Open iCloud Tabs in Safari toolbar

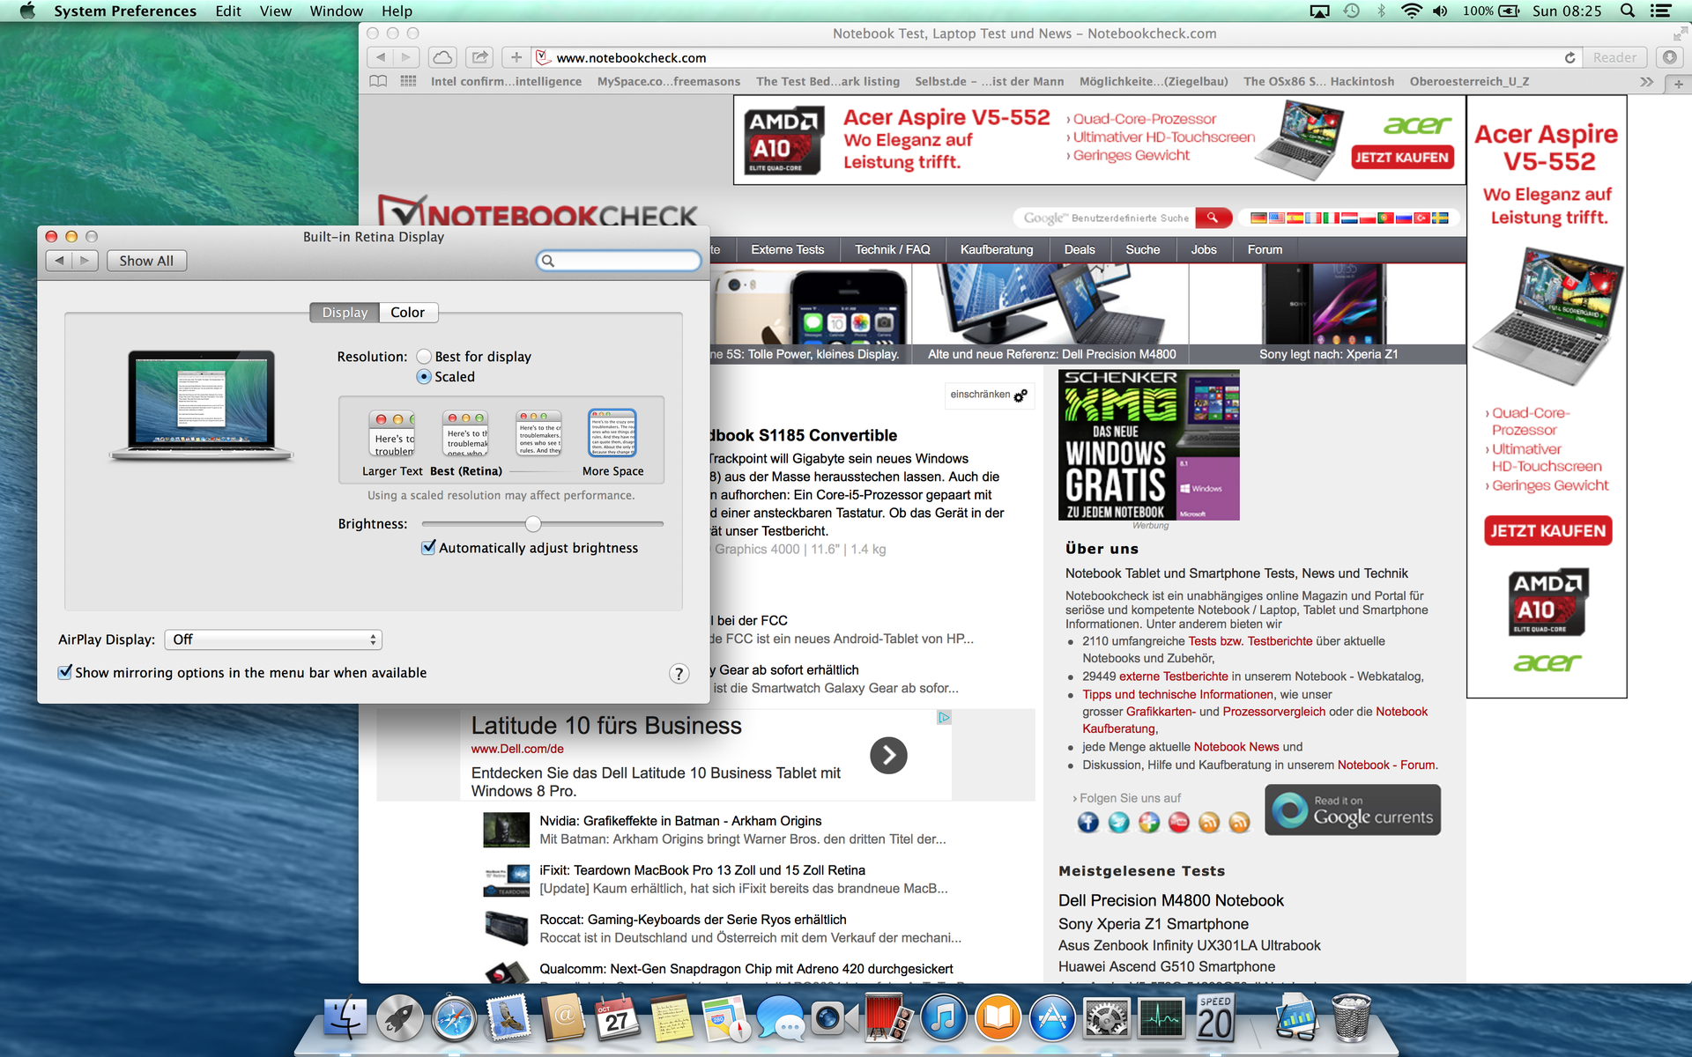pyautogui.click(x=442, y=57)
